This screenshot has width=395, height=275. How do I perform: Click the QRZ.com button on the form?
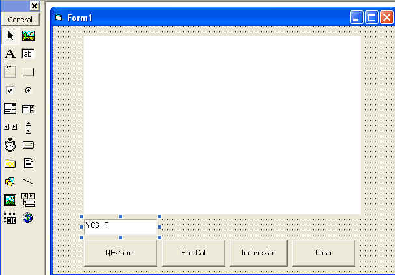[x=120, y=253]
